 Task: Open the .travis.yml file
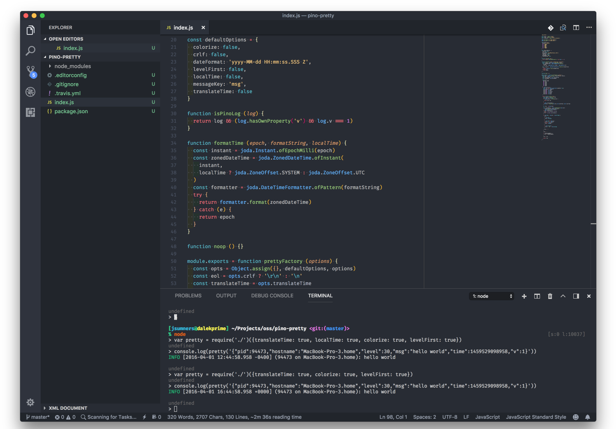point(101,93)
